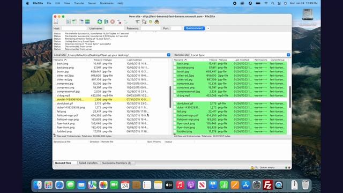
Task: Toggle directory comparison icon
Action: pyautogui.click(x=144, y=21)
